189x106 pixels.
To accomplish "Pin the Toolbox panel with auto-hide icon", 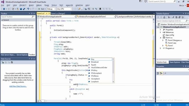I will point(32,14).
